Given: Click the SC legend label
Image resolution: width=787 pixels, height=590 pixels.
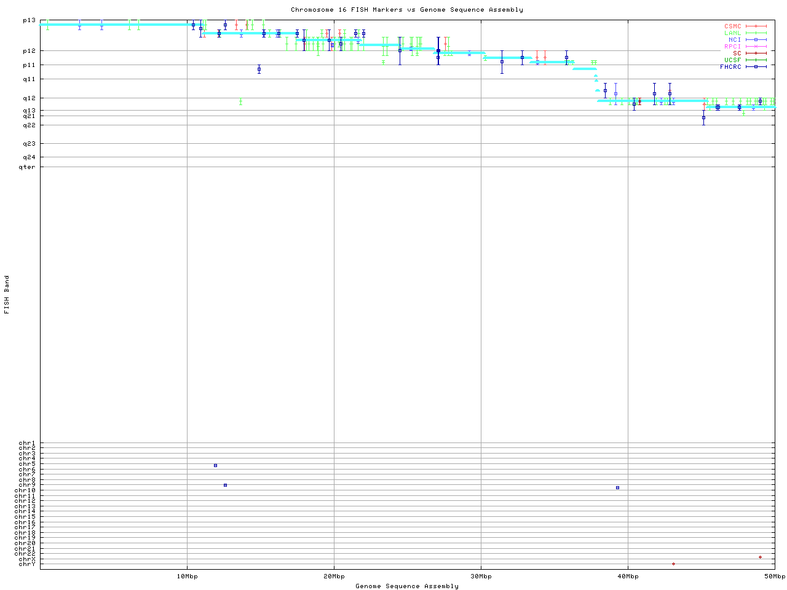Looking at the screenshot, I should (x=737, y=53).
